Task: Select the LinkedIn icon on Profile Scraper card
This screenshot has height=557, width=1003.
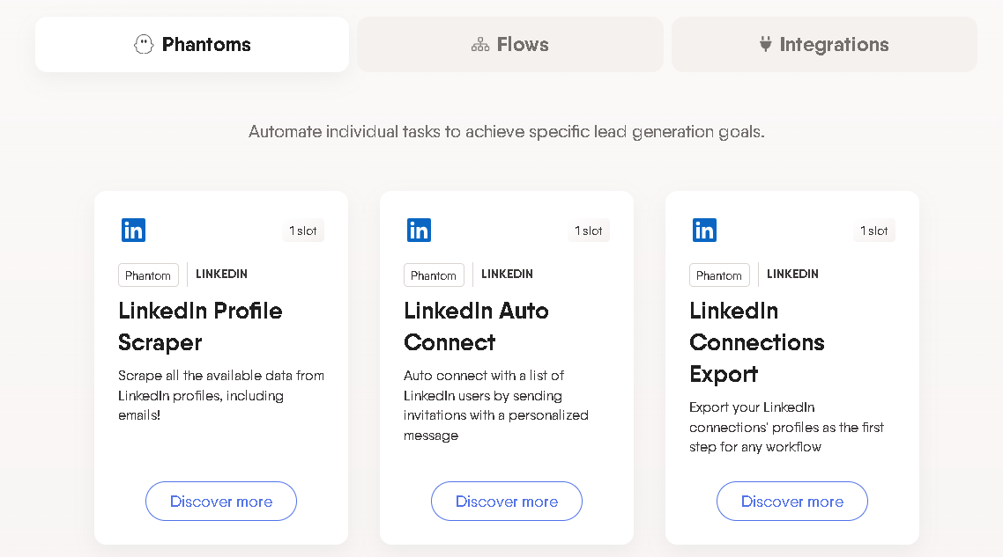Action: 133,230
